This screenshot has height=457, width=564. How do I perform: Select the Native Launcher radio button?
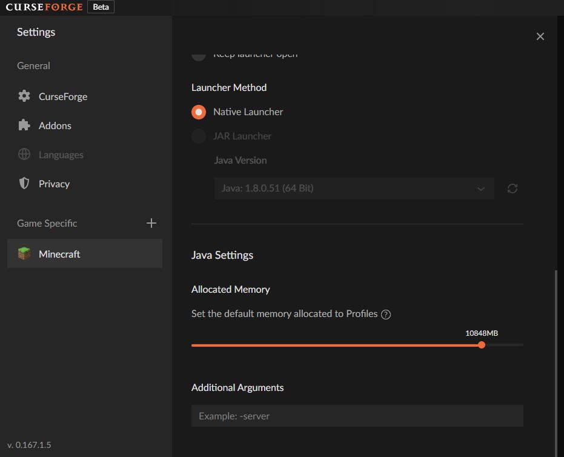tap(199, 112)
